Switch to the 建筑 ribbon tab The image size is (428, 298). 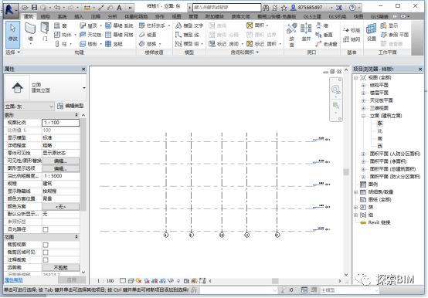(29, 16)
